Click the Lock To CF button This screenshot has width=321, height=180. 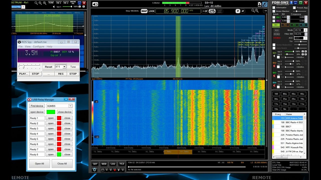212,11
